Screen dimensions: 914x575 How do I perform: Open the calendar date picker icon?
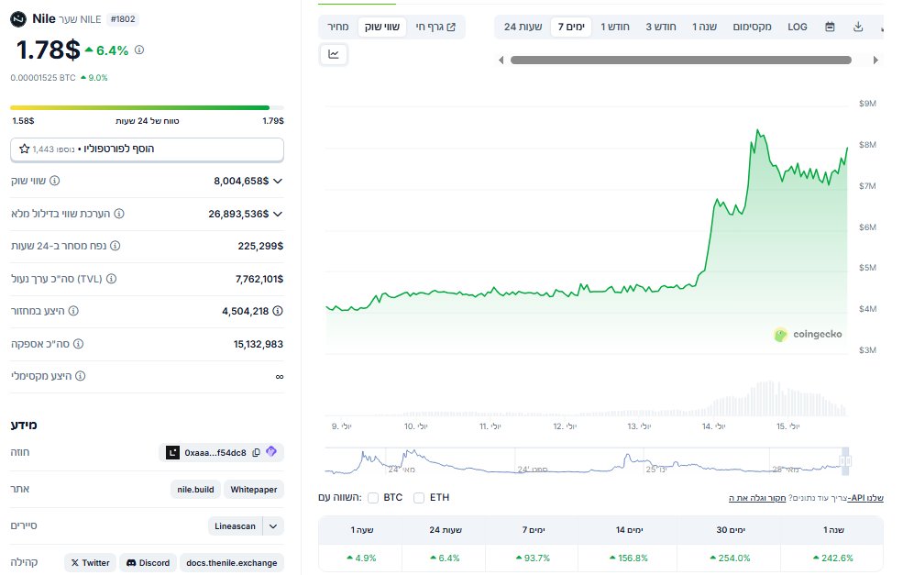830,27
